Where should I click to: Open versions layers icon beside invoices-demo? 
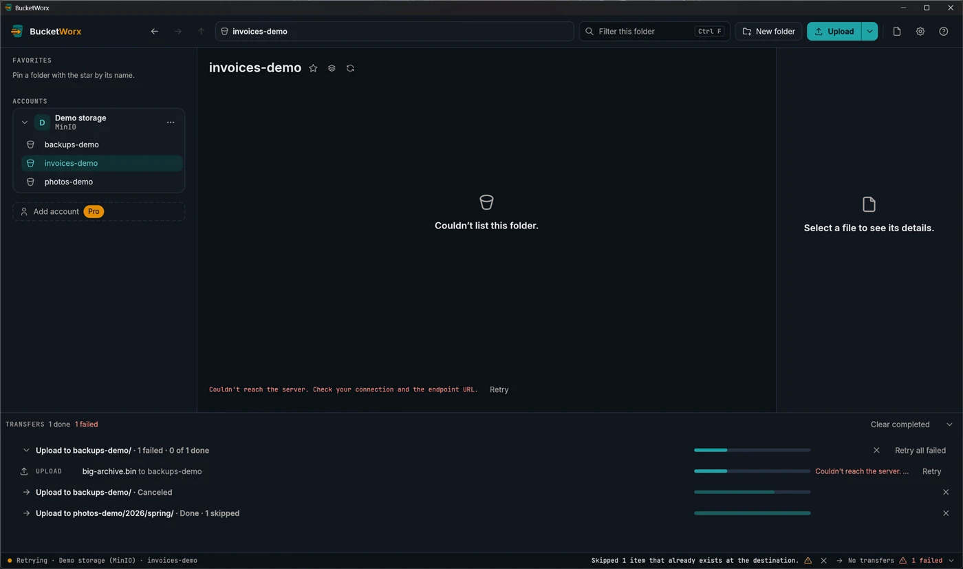click(332, 68)
